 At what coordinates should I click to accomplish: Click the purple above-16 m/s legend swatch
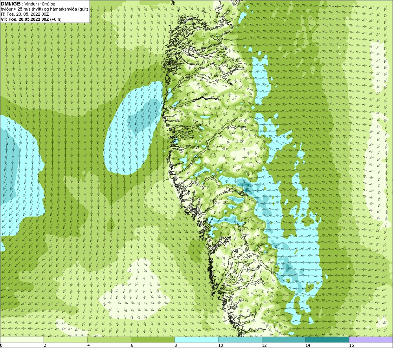click(x=371, y=339)
